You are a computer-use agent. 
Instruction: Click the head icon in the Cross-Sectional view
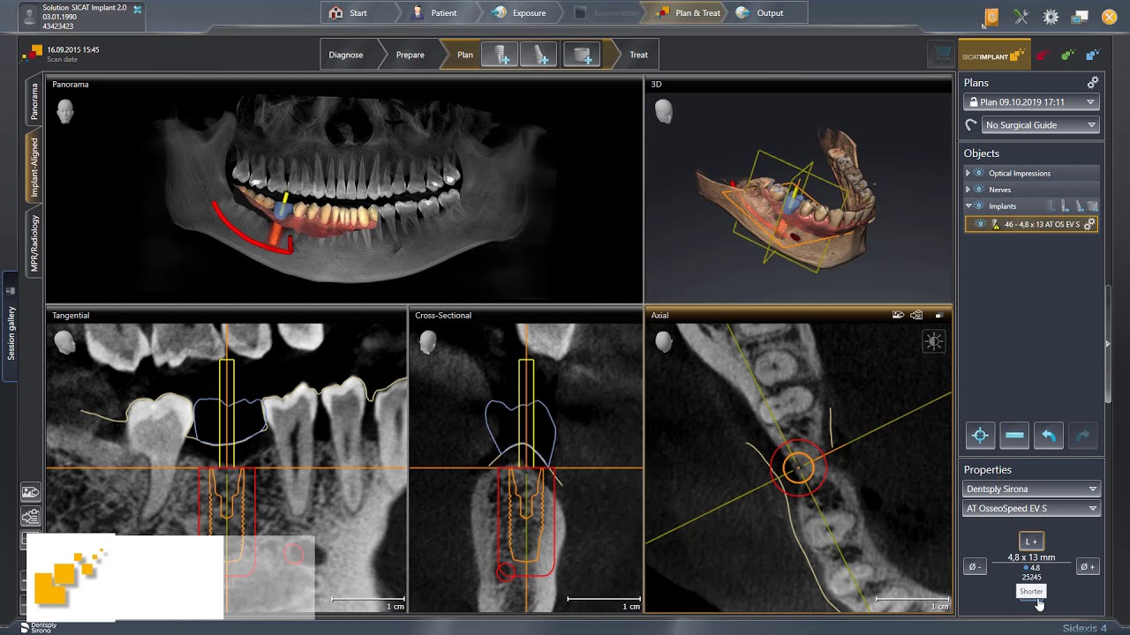(428, 341)
